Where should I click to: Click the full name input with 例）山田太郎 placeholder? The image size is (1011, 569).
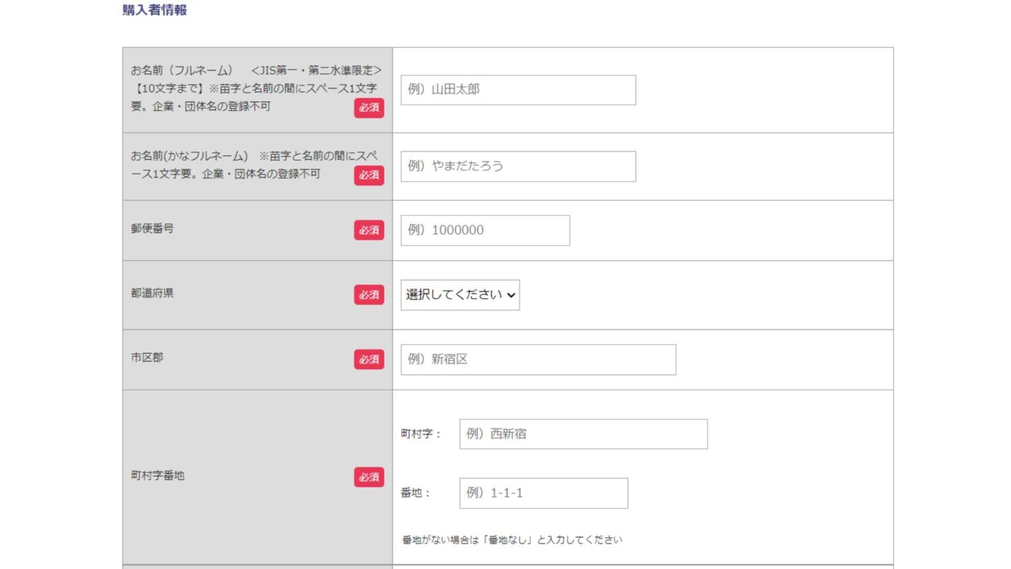518,90
